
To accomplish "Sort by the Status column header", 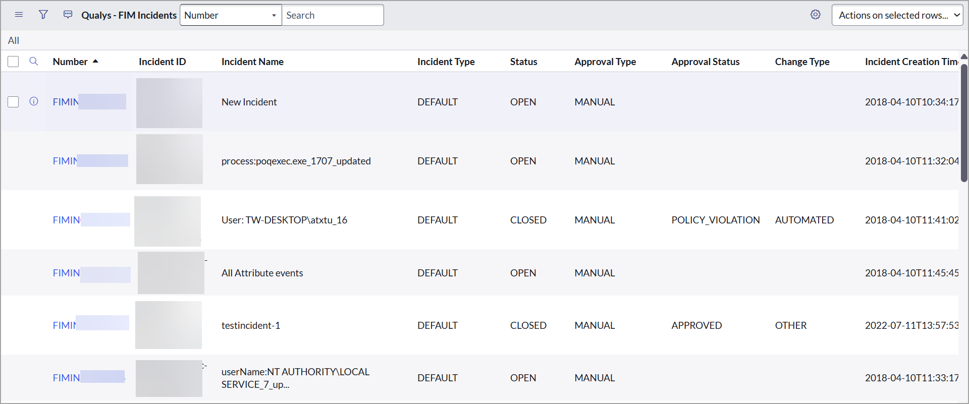I will 523,62.
